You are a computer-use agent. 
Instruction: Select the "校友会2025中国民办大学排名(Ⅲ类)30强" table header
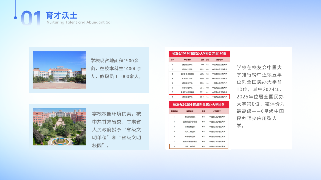[x=199, y=54]
